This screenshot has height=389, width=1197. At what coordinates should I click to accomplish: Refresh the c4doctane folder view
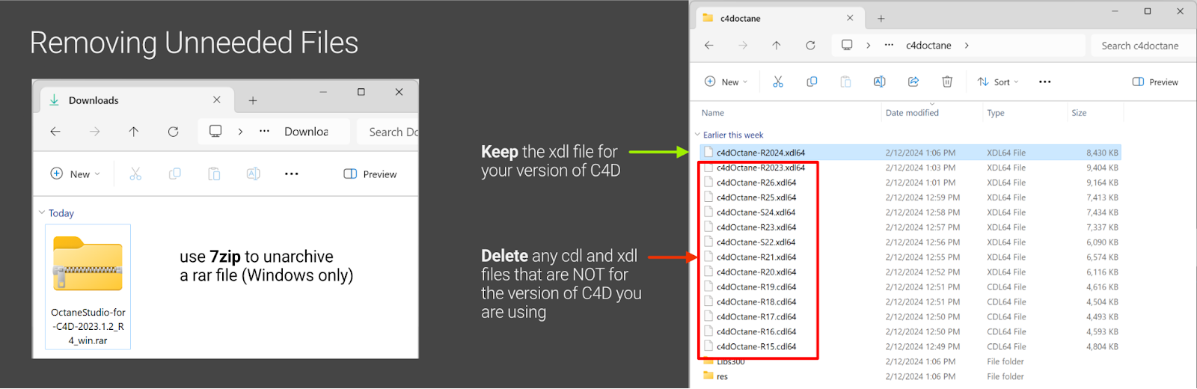[810, 46]
